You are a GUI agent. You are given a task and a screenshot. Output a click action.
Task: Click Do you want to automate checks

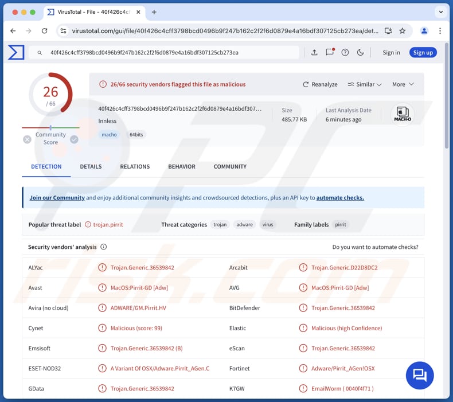pyautogui.click(x=375, y=247)
